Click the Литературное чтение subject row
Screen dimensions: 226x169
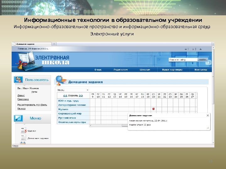tap(73, 105)
